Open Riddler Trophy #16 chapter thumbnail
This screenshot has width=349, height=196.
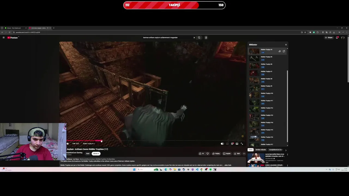pos(254,139)
